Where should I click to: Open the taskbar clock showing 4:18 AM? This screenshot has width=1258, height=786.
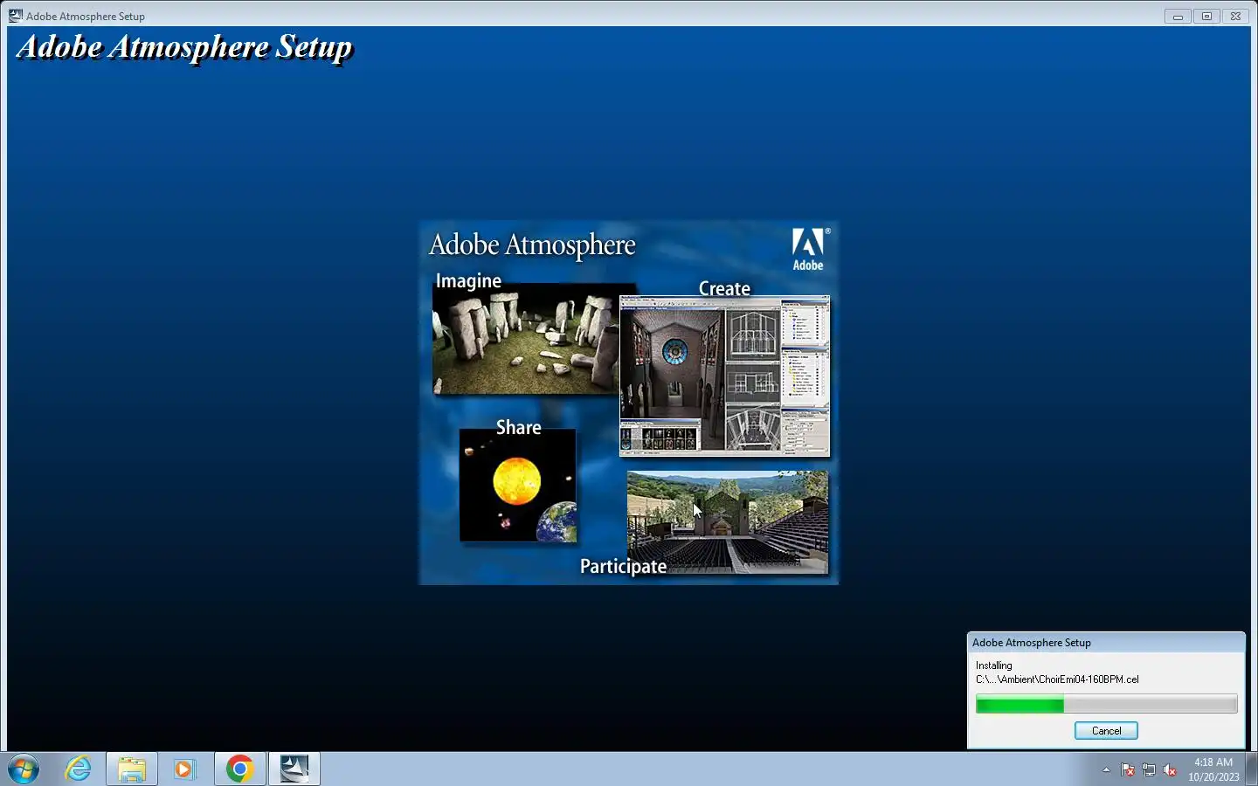point(1213,769)
